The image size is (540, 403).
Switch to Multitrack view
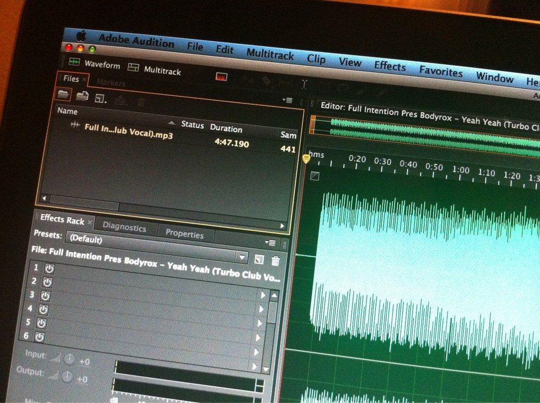point(154,69)
